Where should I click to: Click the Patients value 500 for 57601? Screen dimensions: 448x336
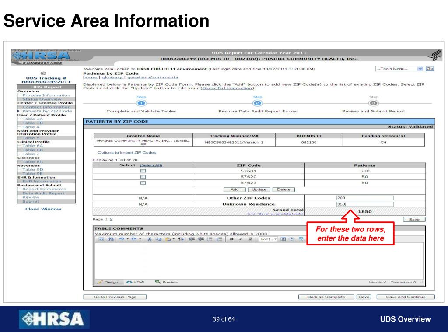click(365, 171)
